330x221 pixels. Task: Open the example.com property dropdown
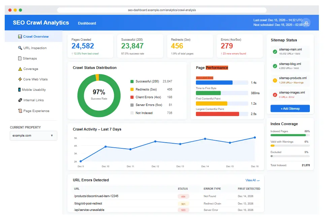(x=33, y=136)
